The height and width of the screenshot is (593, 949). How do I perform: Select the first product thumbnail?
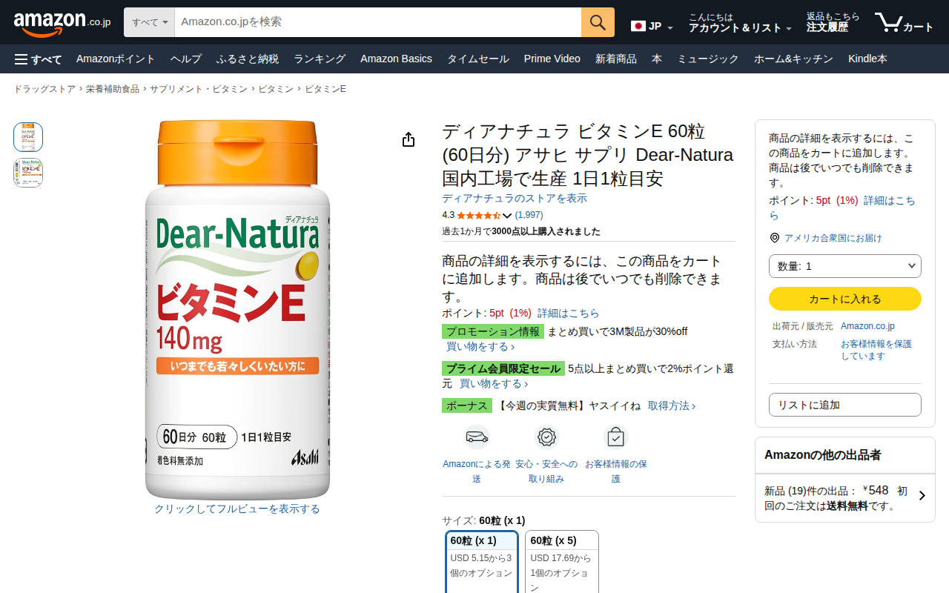28,137
